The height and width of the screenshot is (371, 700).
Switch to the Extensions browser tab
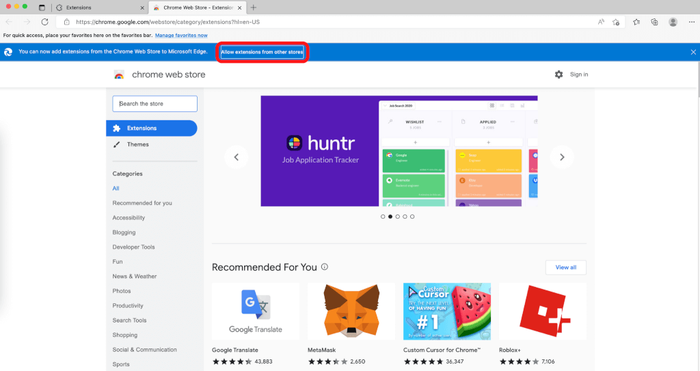pos(96,8)
